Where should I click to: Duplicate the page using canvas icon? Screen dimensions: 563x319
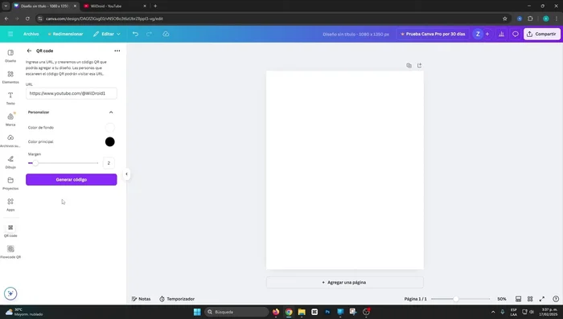409,65
